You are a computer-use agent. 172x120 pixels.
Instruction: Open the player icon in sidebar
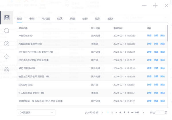click(x=7, y=44)
